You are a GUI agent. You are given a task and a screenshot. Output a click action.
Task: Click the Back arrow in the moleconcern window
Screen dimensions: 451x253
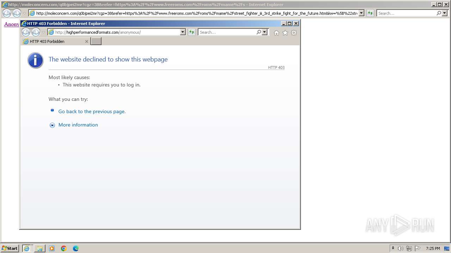coord(7,13)
